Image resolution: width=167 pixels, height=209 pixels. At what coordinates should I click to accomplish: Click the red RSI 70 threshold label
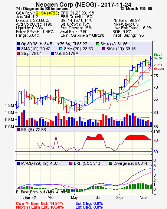(155, 140)
